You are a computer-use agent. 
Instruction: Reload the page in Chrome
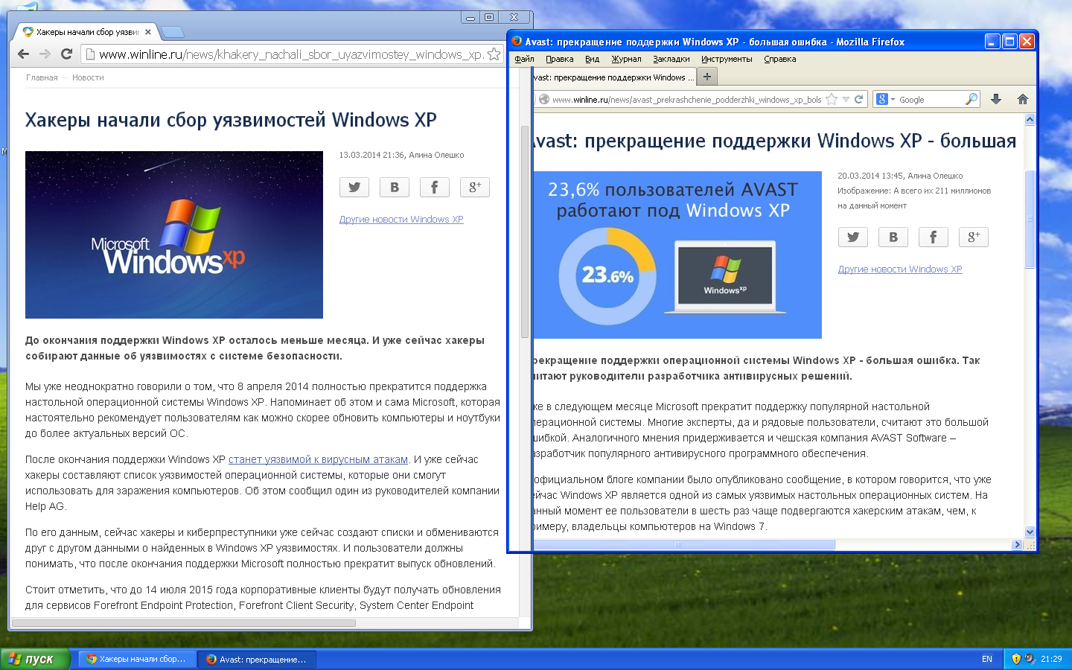(66, 54)
